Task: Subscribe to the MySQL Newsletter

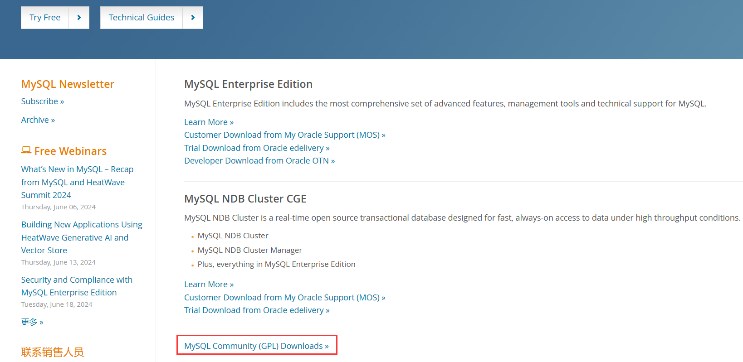Action: [43, 101]
